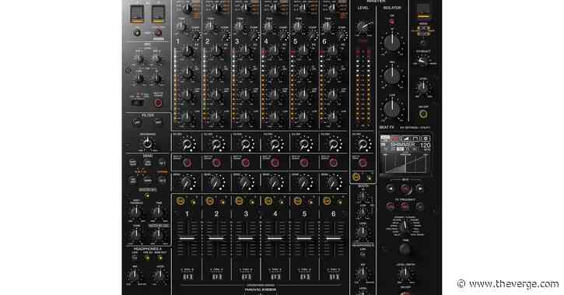Click channel 2 filter knob

tap(216, 145)
